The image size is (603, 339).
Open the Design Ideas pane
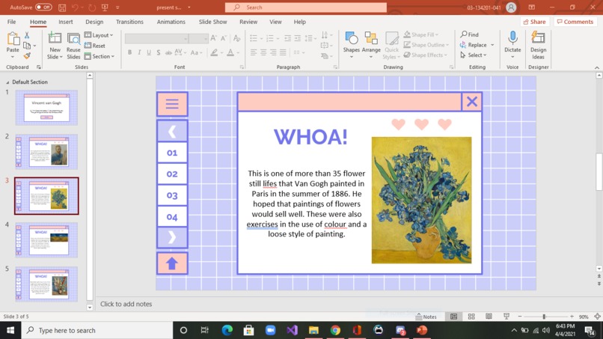pyautogui.click(x=538, y=46)
